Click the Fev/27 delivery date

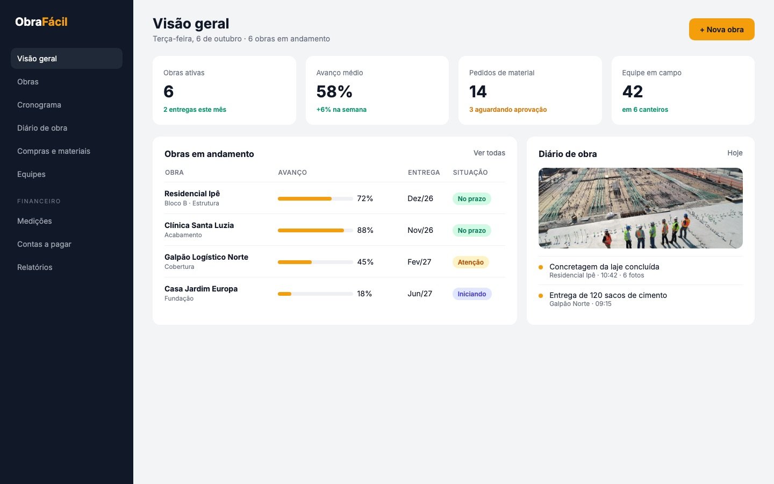click(x=419, y=262)
